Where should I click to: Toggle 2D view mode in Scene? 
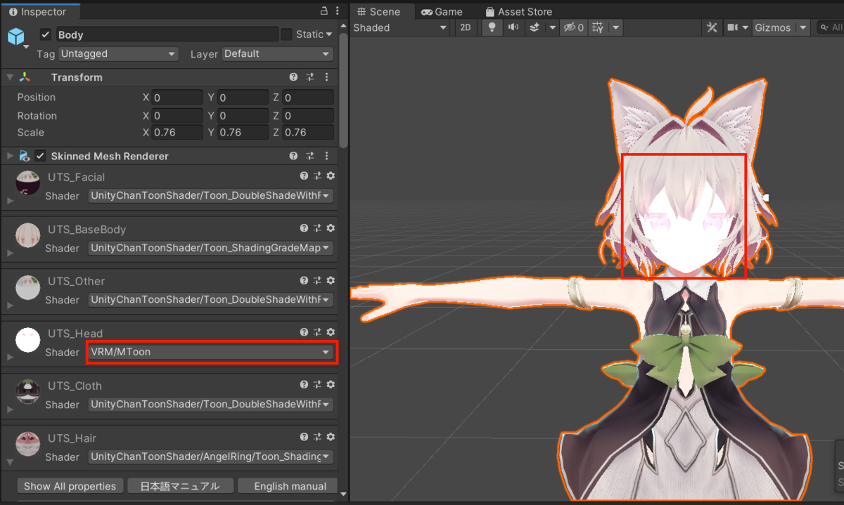tap(465, 27)
